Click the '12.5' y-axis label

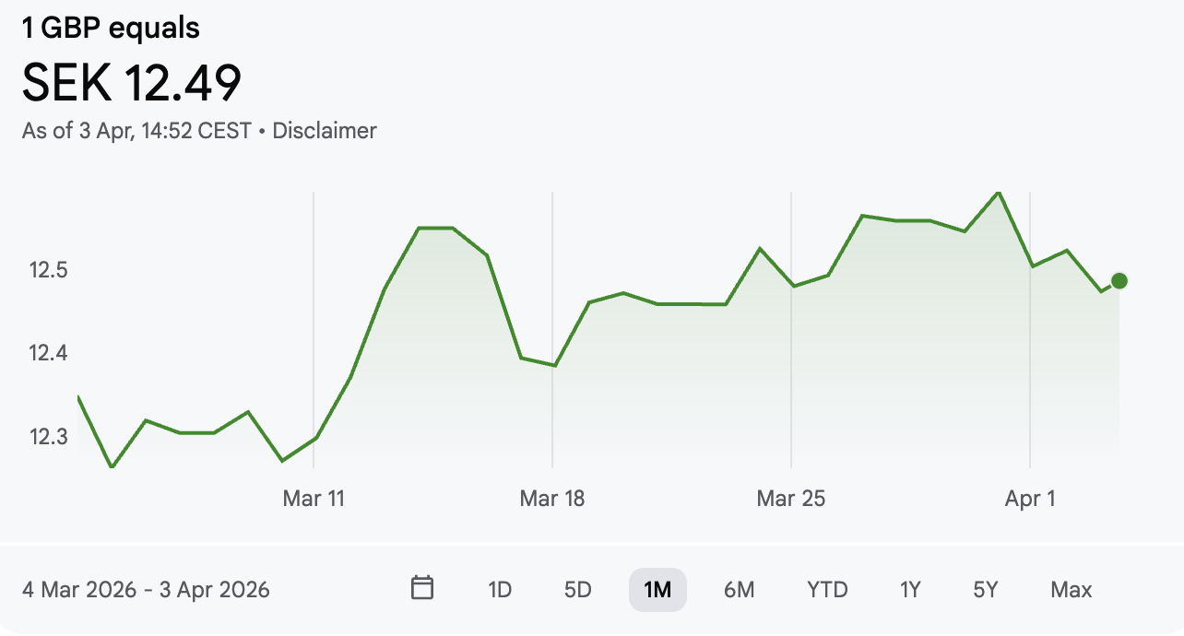click(48, 271)
